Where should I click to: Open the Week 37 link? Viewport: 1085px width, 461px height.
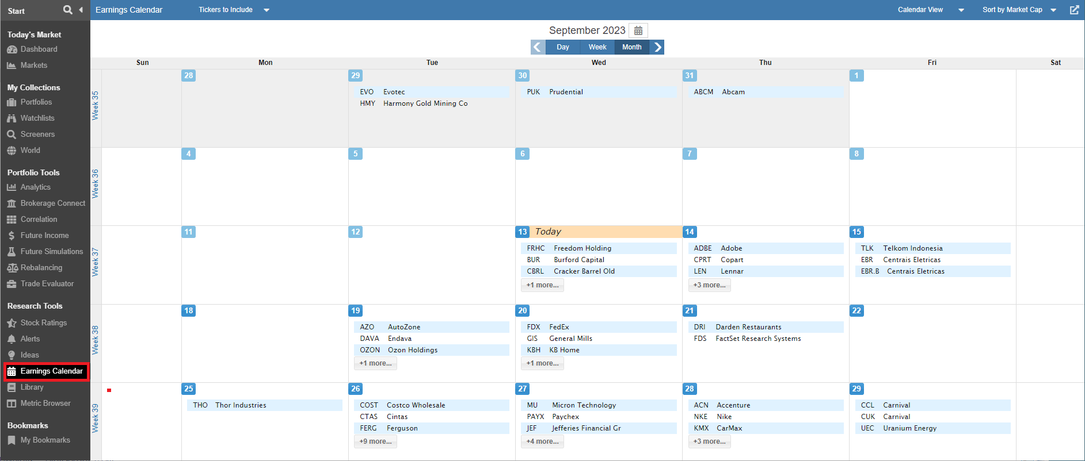click(96, 262)
